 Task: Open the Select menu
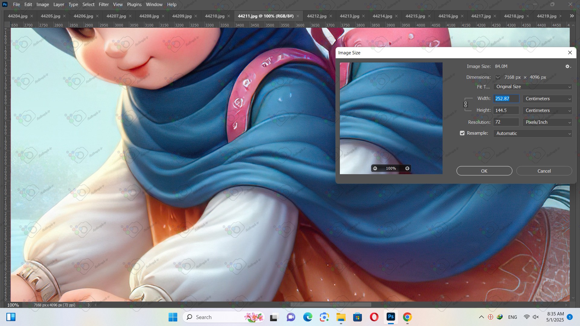(x=89, y=5)
